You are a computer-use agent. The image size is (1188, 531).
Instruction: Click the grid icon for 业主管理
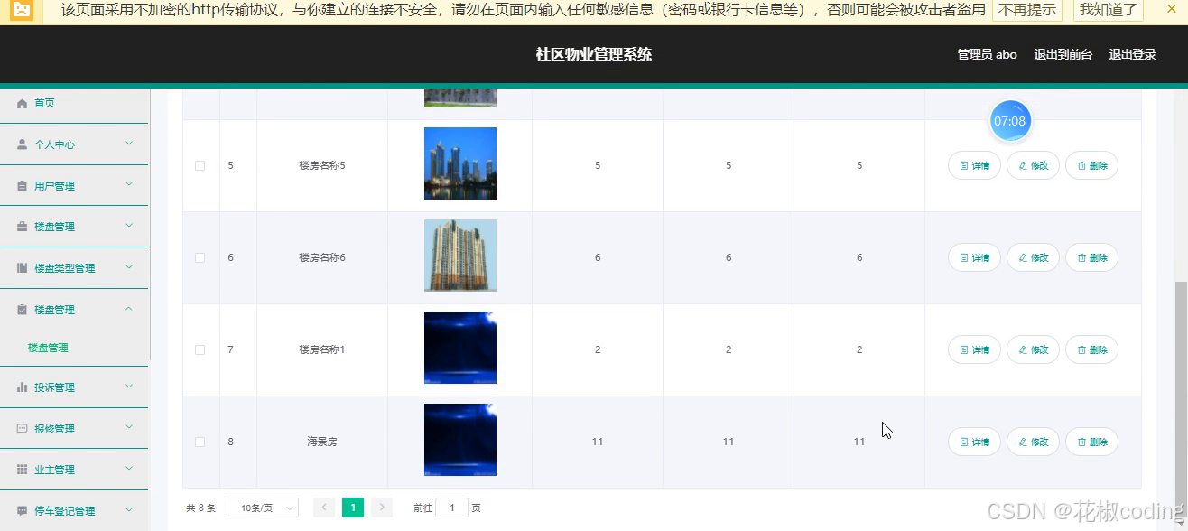pos(23,470)
